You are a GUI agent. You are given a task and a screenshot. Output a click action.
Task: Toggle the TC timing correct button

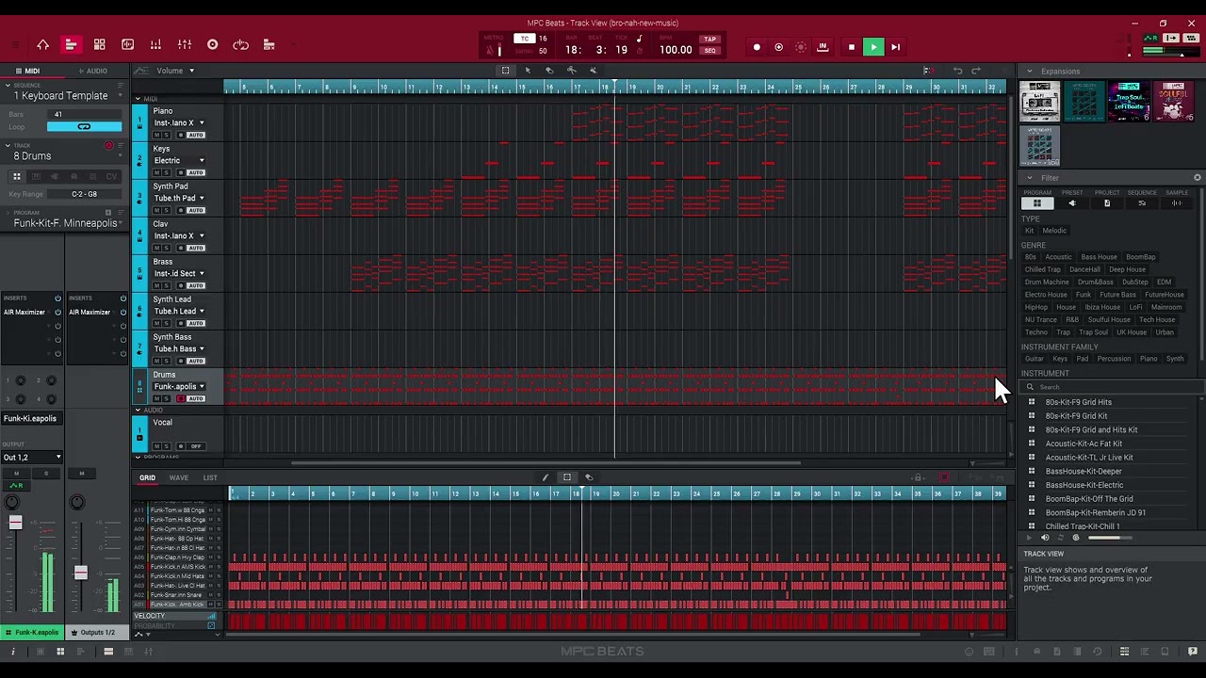tap(525, 39)
